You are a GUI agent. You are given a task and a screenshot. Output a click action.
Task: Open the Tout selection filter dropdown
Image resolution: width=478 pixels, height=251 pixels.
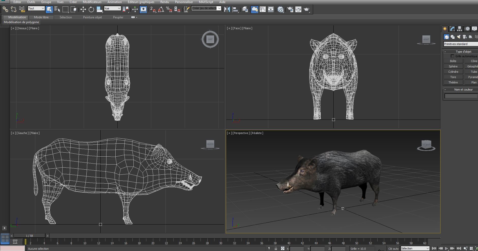tap(36, 8)
